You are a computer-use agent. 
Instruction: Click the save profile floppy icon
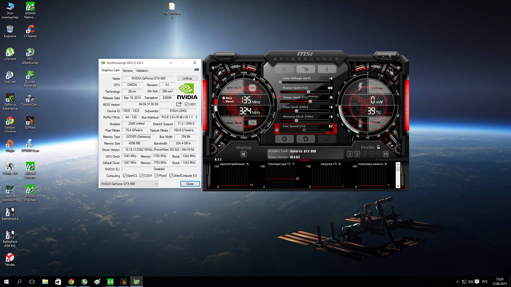coord(386,154)
